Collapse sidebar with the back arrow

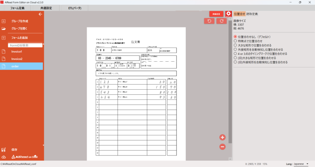click(x=40, y=14)
